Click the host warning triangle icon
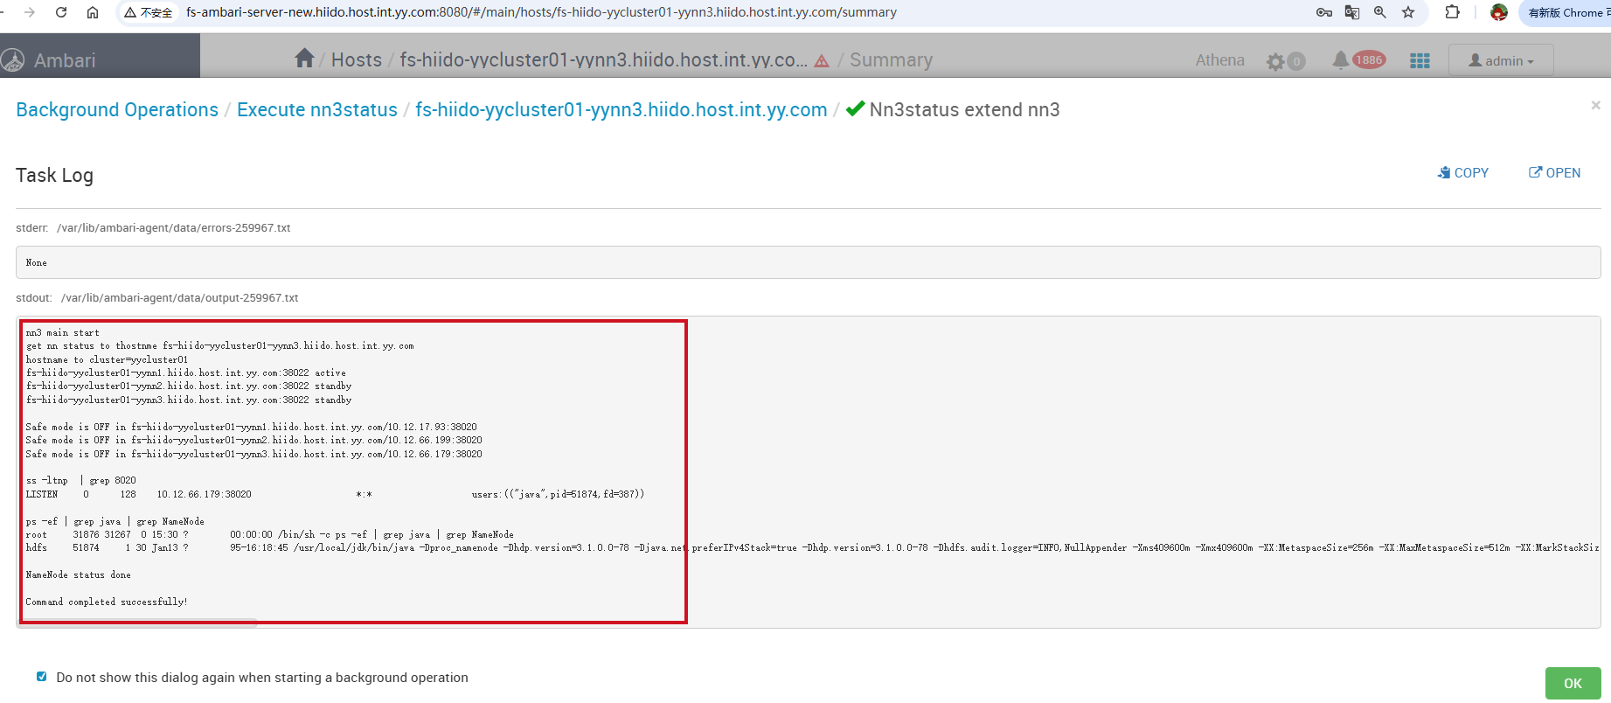1611x703 pixels. [x=822, y=61]
